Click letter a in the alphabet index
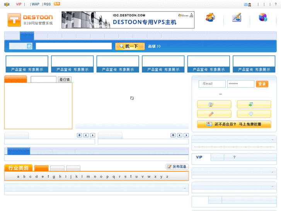Viewport: 281px width, 211px height. (18, 177)
